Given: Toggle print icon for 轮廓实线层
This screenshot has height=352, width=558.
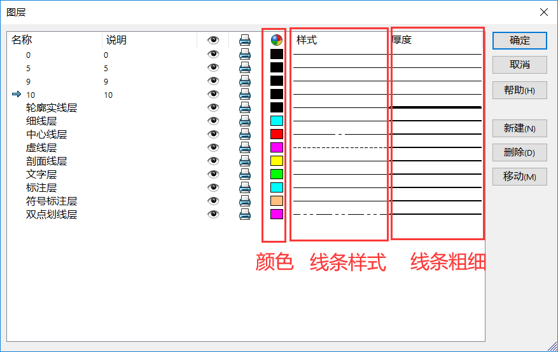Looking at the screenshot, I should tap(245, 107).
